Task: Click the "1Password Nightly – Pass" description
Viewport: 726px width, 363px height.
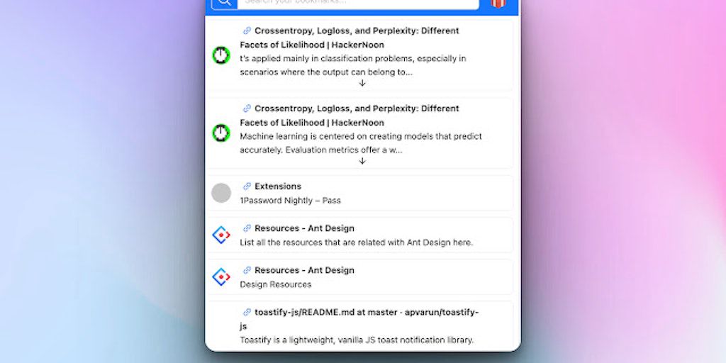Action: 290,201
